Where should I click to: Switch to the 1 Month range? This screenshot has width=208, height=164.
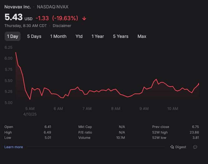coord(58,36)
